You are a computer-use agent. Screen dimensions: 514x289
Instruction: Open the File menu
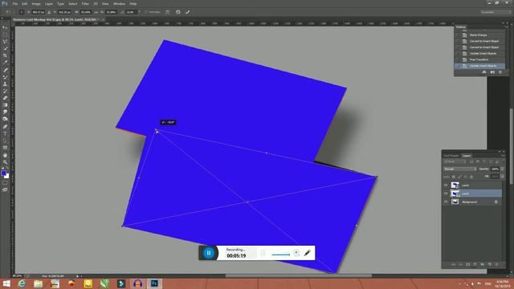[x=14, y=3]
